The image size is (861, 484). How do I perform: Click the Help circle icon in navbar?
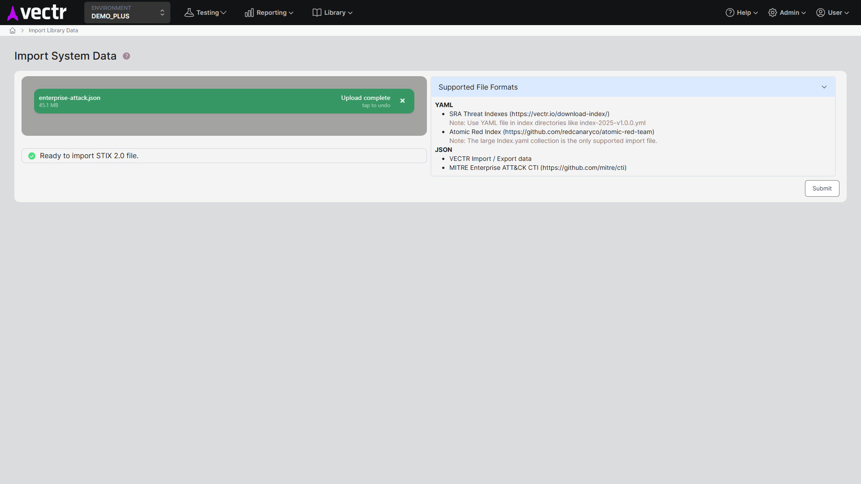[730, 13]
